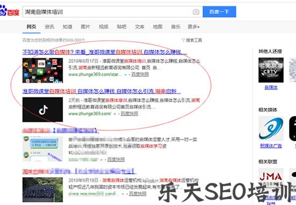Expand the 更多» menu
Screen dimensions: 296x205
click(194, 27)
